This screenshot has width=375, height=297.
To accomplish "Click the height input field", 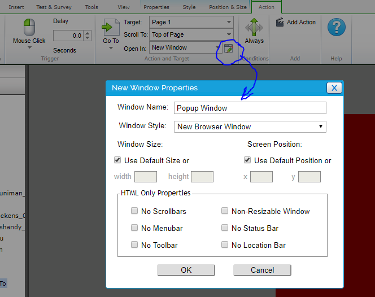I will tap(202, 177).
